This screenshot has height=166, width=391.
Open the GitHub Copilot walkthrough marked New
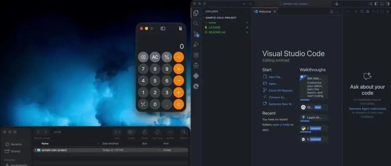(314, 107)
